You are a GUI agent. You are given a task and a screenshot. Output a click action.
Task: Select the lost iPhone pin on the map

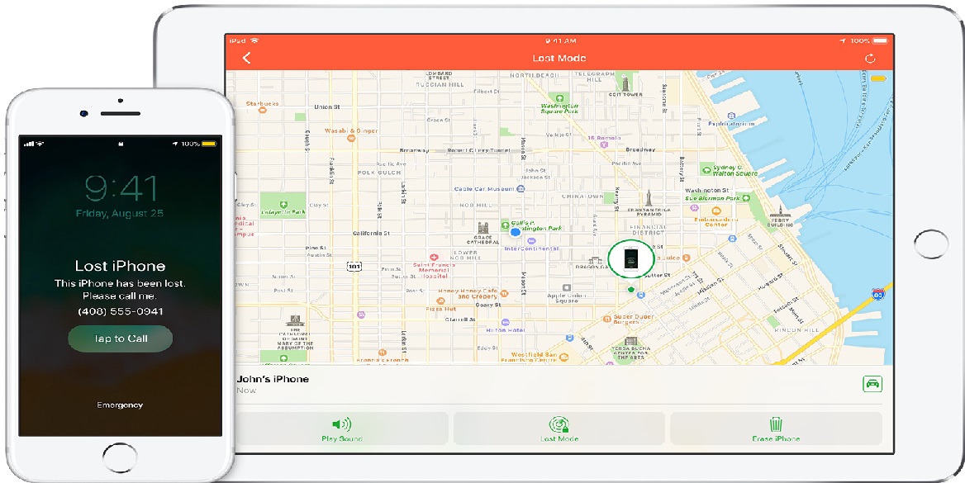point(631,258)
